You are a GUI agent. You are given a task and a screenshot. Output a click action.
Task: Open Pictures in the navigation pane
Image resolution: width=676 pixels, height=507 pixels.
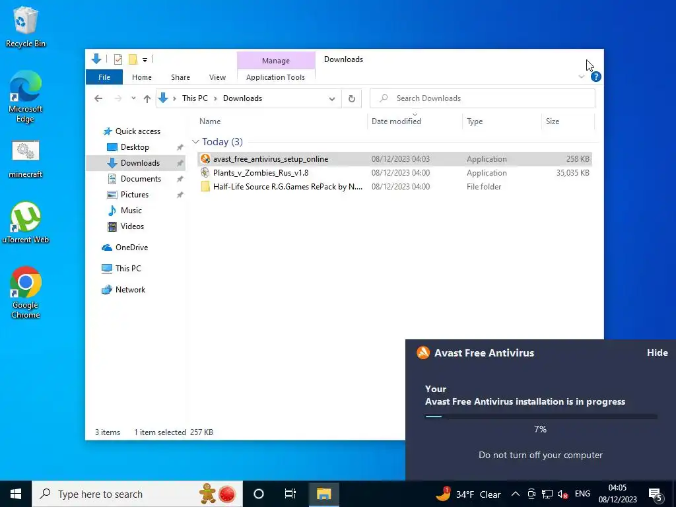click(135, 195)
